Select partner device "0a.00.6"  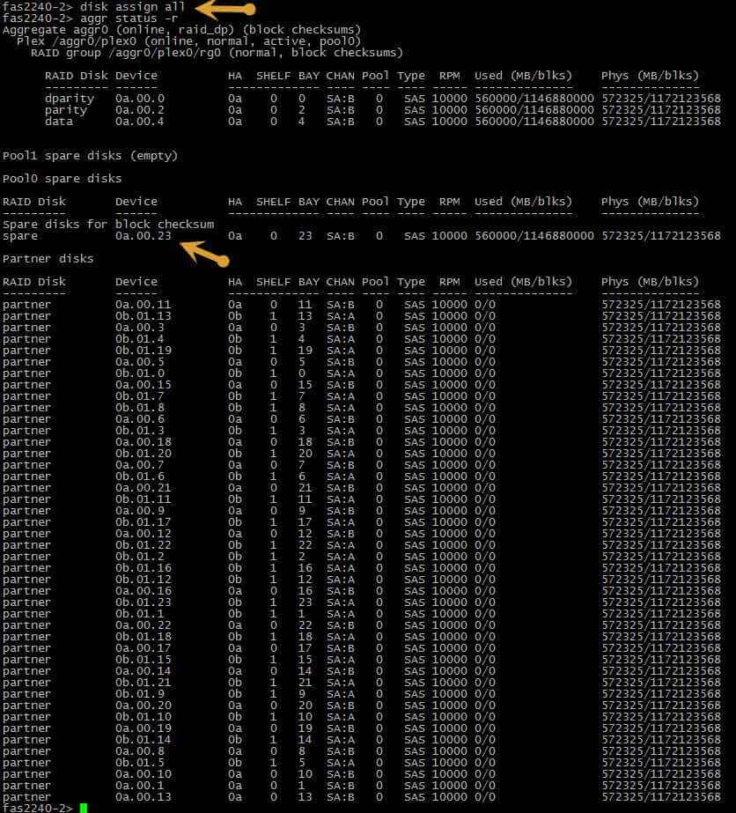coord(139,419)
